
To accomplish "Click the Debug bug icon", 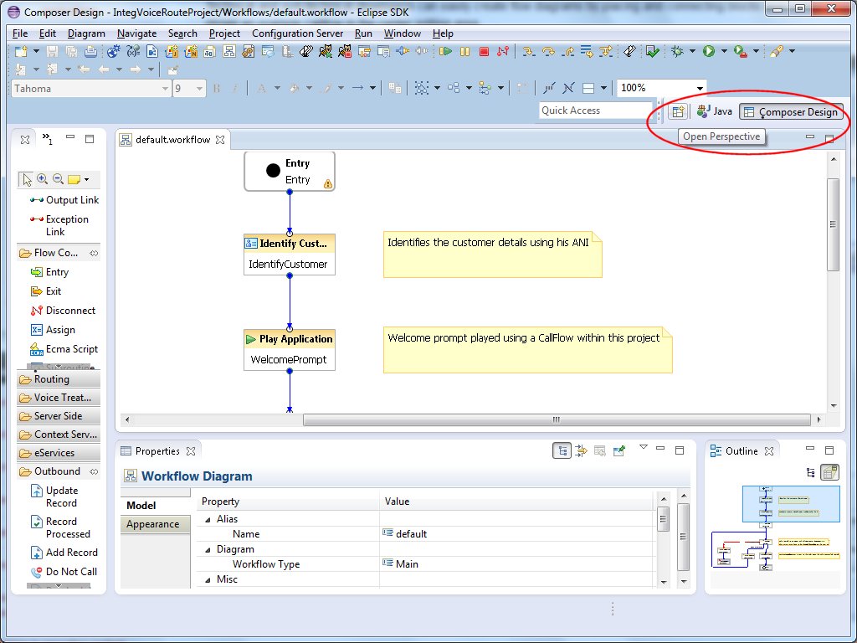I will click(x=677, y=51).
